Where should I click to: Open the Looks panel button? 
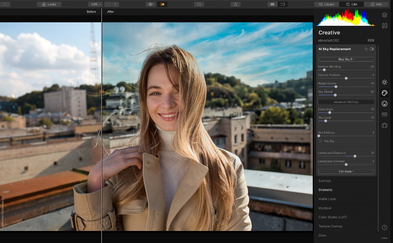tap(49, 4)
